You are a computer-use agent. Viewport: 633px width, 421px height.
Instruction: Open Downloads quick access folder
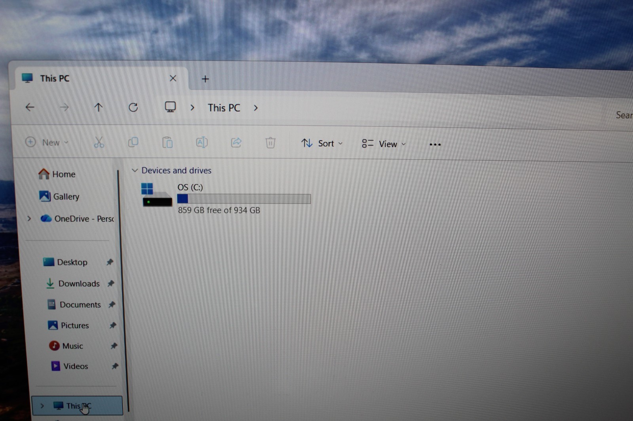tap(72, 284)
